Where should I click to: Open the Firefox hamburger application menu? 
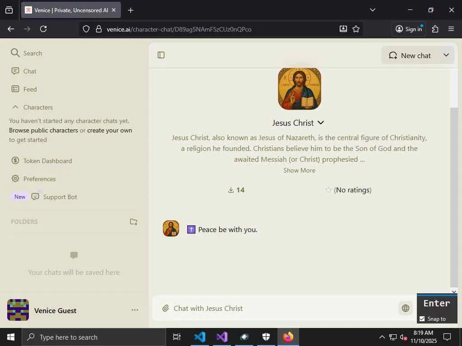point(451,29)
